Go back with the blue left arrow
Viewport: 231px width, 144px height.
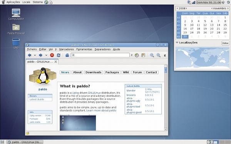pos(30,55)
